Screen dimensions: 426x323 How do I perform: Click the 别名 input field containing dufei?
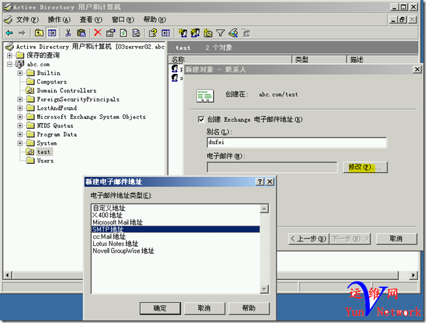click(x=296, y=142)
